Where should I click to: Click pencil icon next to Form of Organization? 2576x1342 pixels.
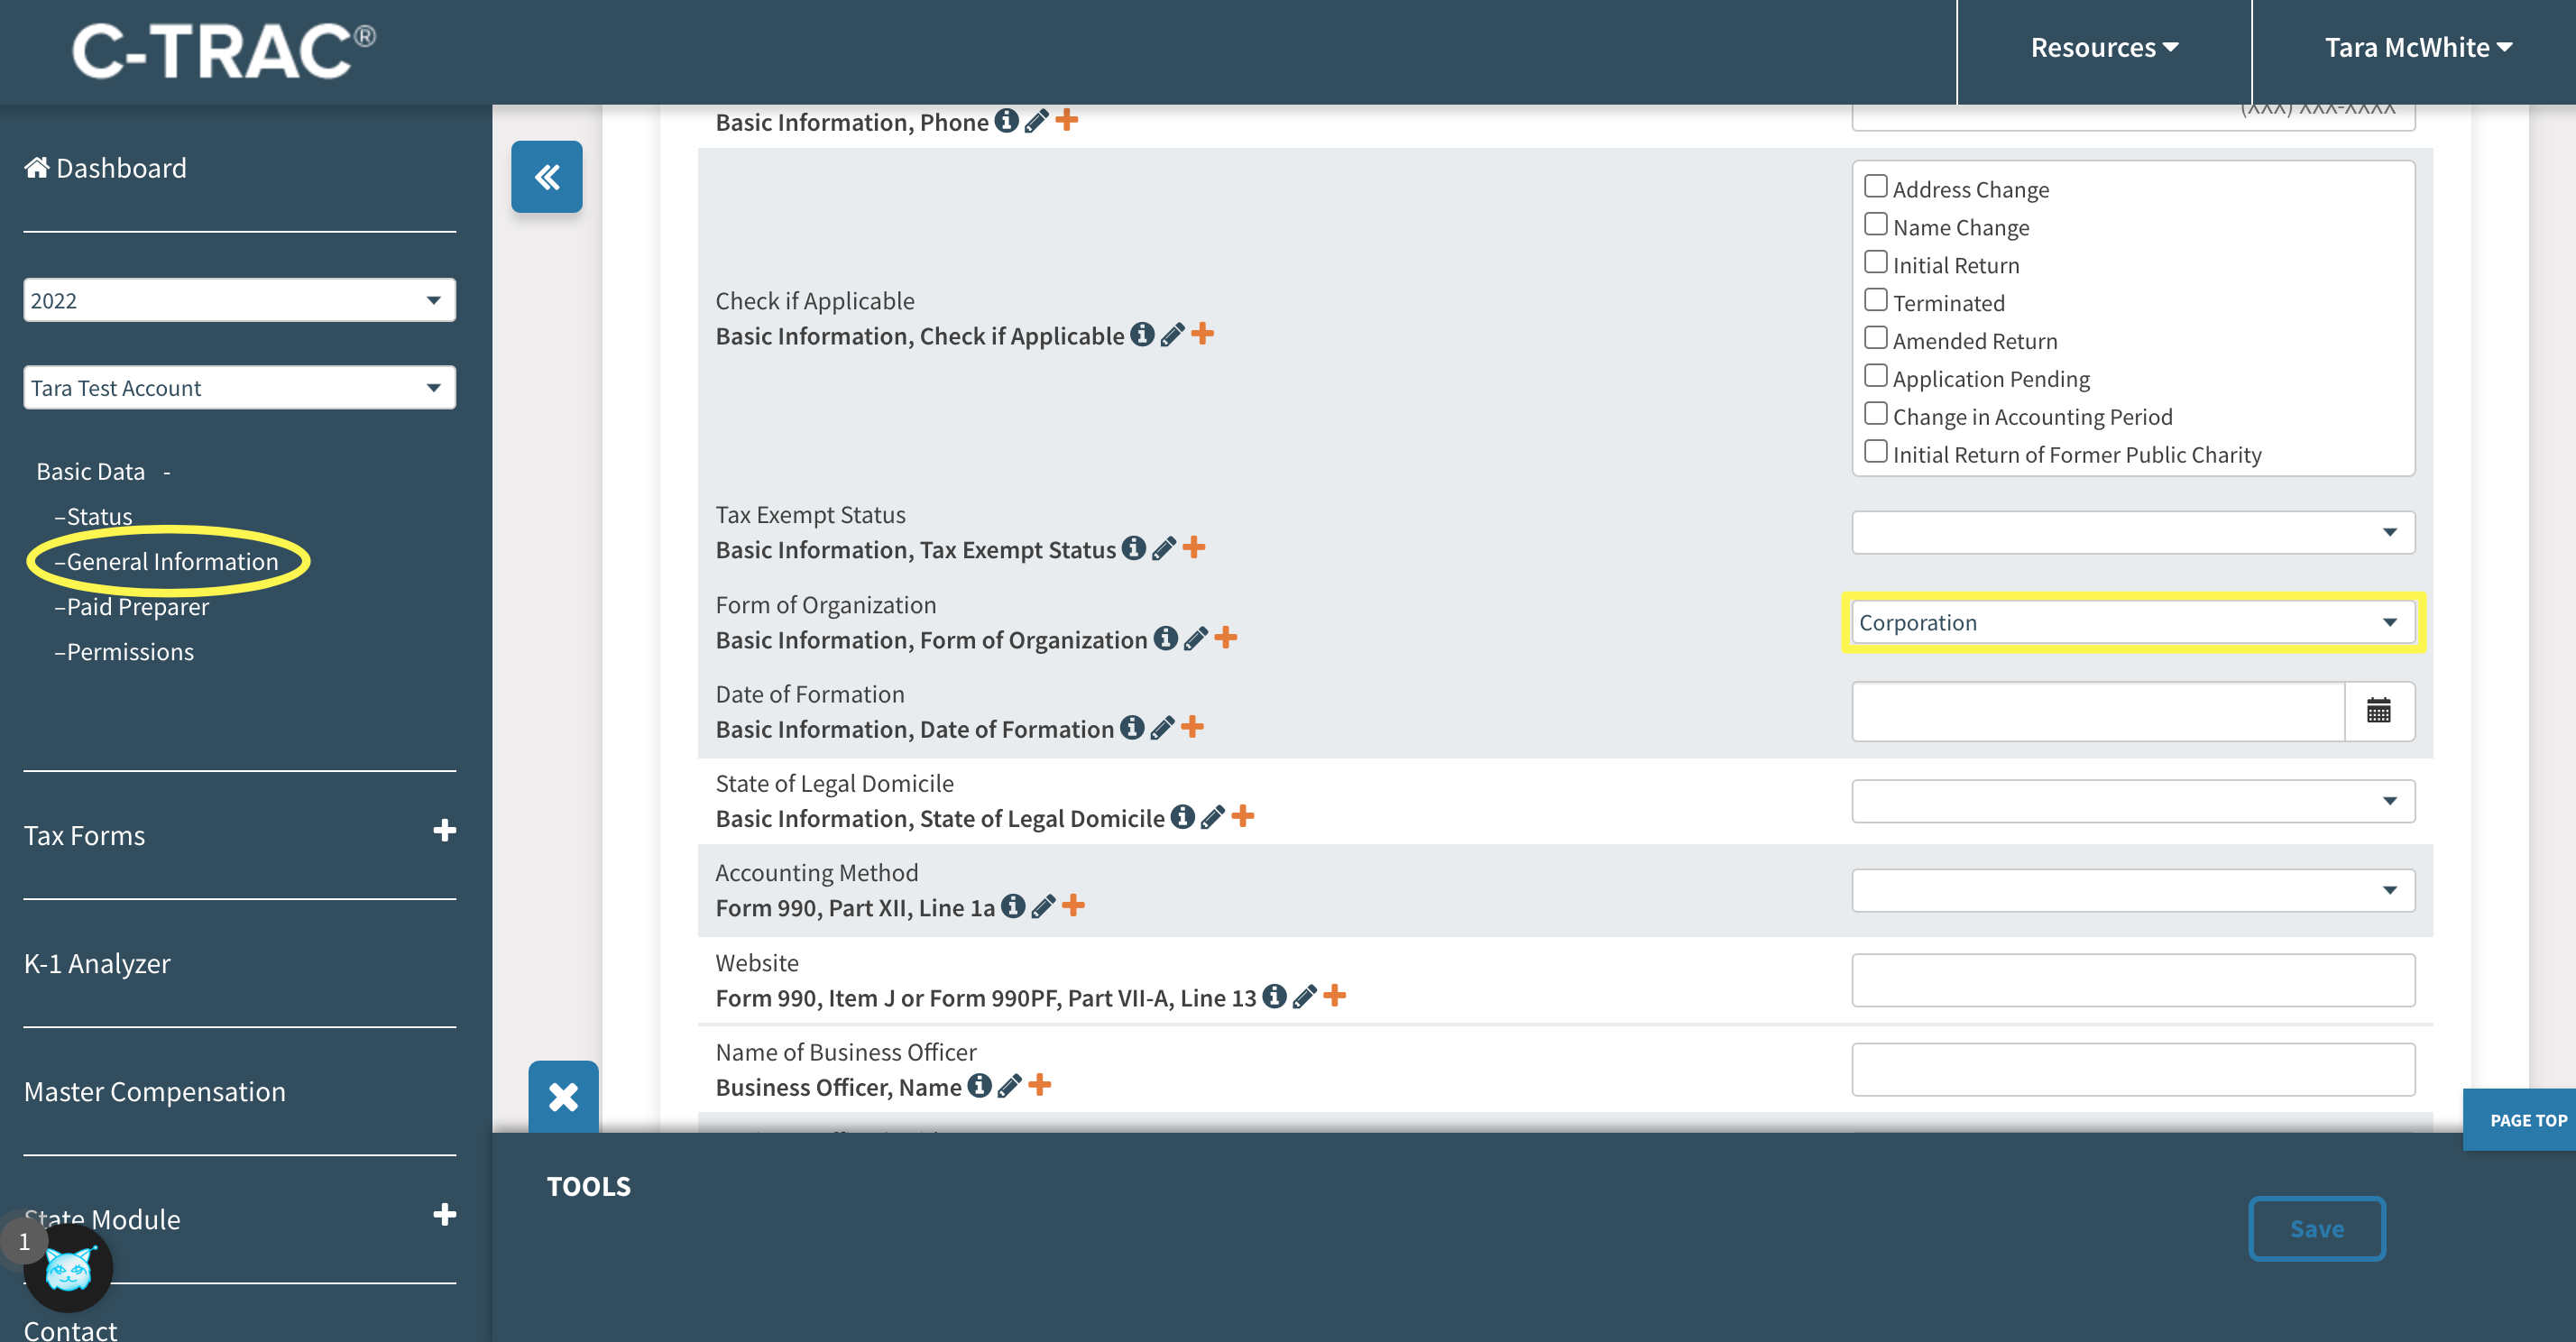click(1195, 638)
